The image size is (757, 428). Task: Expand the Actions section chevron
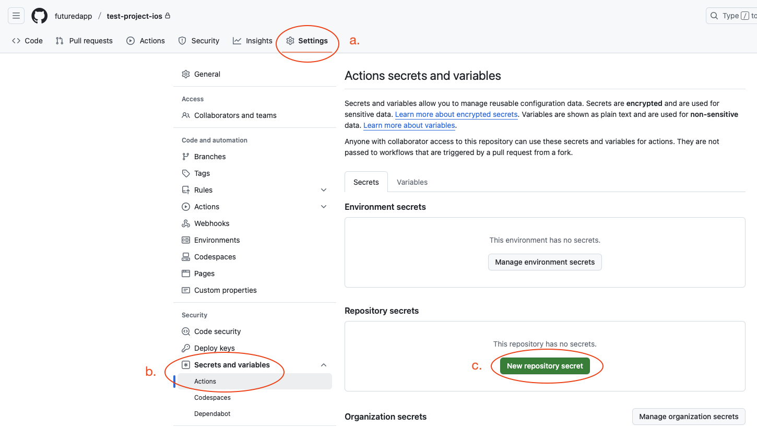pyautogui.click(x=324, y=207)
